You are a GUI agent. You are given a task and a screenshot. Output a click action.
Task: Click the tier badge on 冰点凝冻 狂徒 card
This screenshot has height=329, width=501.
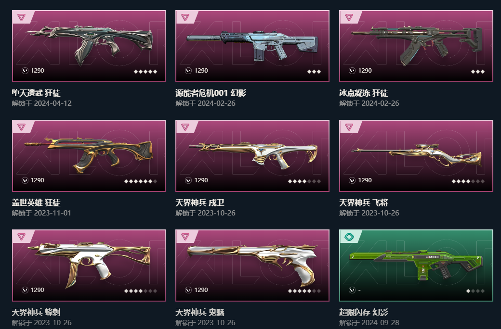tap(349, 17)
